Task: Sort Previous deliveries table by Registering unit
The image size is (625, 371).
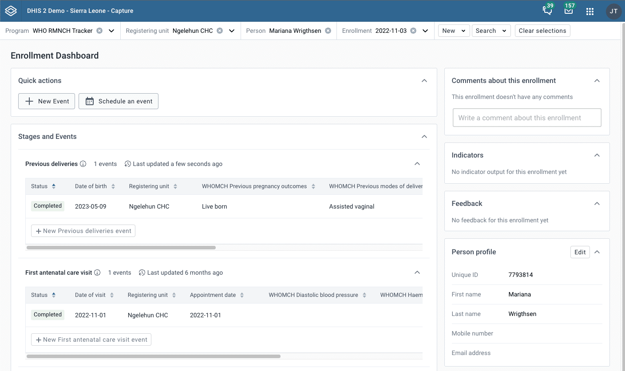Action: click(x=175, y=186)
